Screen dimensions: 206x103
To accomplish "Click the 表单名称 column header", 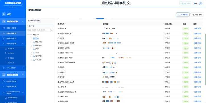I will pyautogui.click(x=61, y=24).
